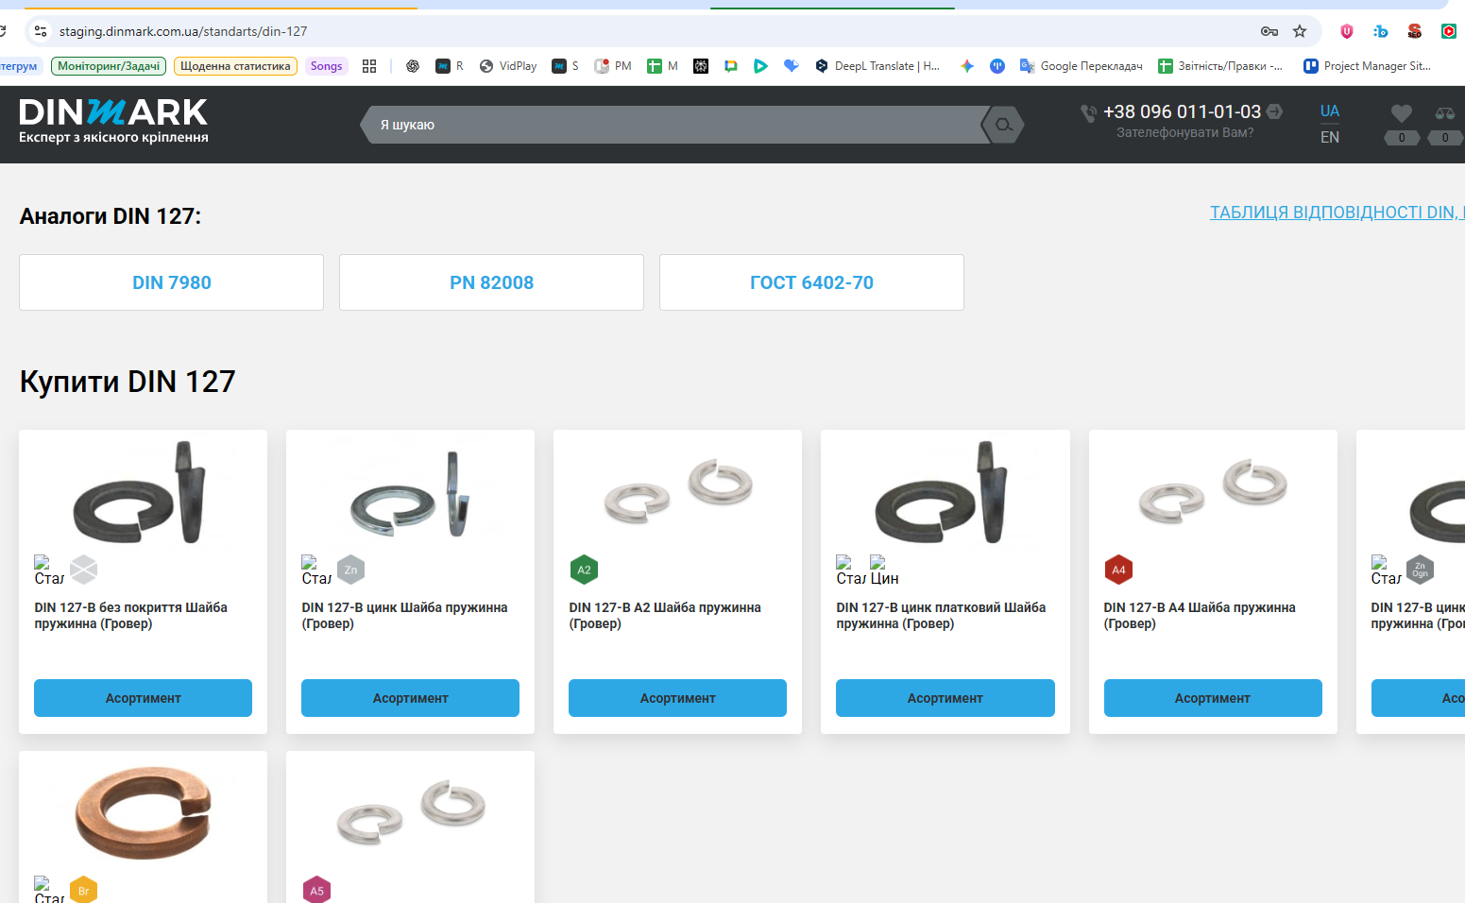Open the VidPlay bookmark

tap(508, 66)
